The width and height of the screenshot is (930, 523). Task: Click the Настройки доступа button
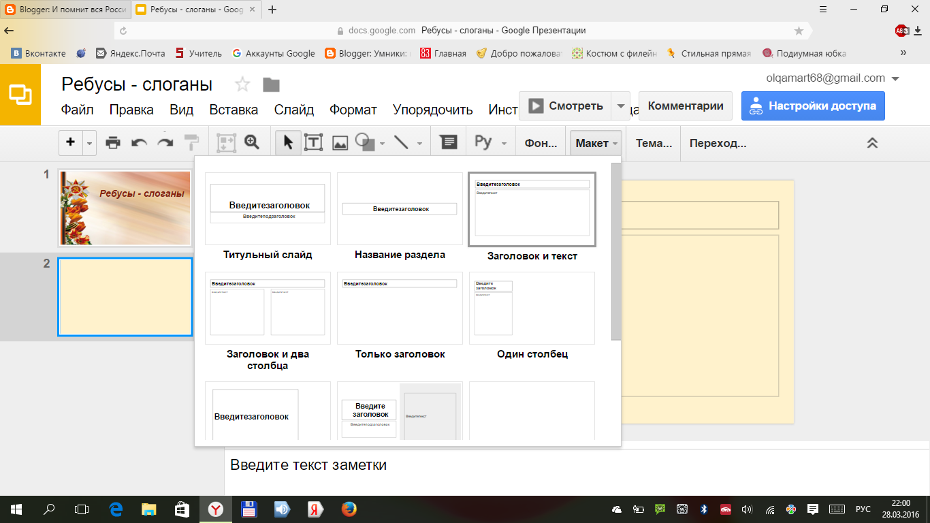click(813, 106)
